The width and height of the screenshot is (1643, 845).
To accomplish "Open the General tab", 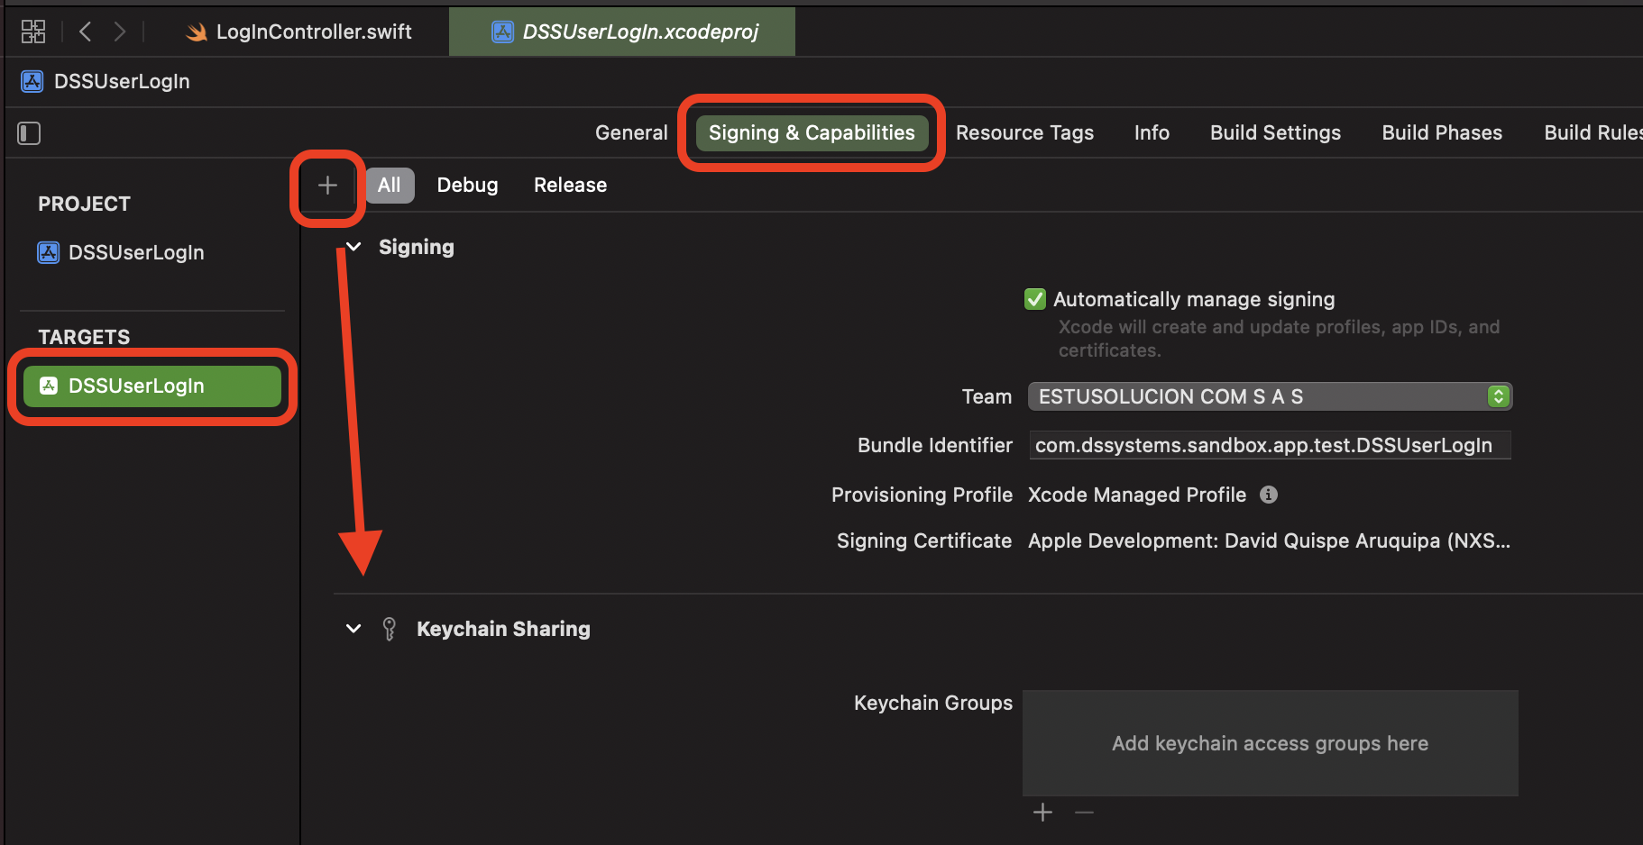I will (x=631, y=133).
